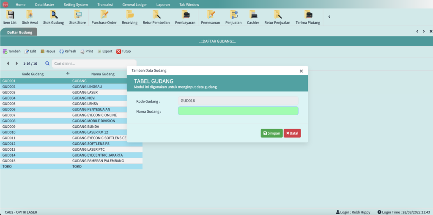433x215 pixels.
Task: Open the Retur Penjualan icon
Action: [277, 17]
